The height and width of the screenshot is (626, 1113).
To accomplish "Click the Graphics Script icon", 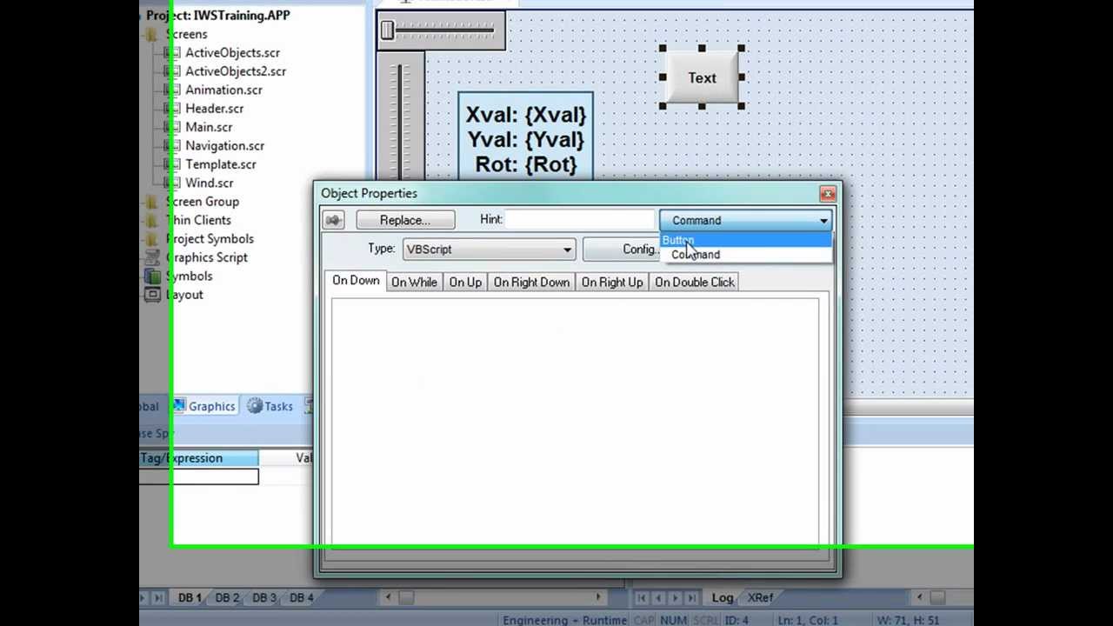I will [152, 258].
